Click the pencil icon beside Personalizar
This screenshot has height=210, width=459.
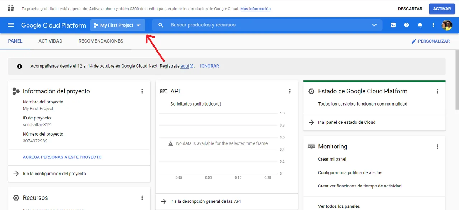tap(414, 41)
